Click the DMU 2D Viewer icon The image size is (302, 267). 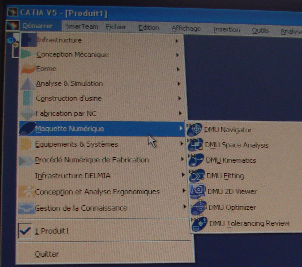(197, 191)
